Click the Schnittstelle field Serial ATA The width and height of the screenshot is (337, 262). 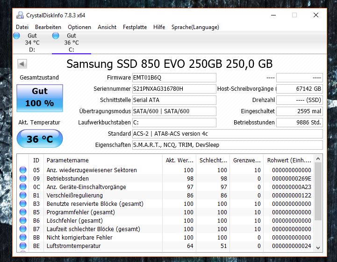point(174,100)
